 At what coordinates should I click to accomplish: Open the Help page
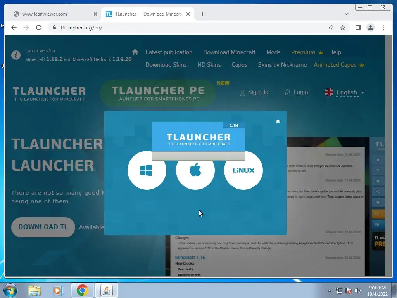point(335,52)
